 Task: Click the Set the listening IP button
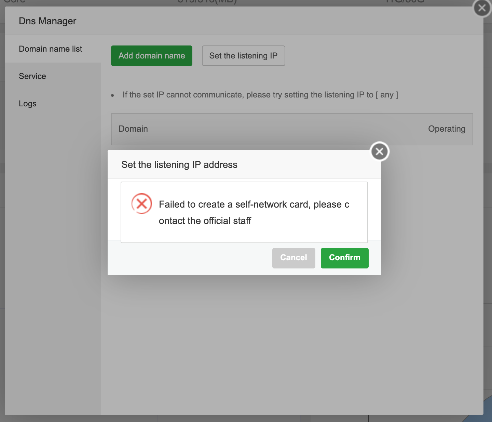click(243, 56)
